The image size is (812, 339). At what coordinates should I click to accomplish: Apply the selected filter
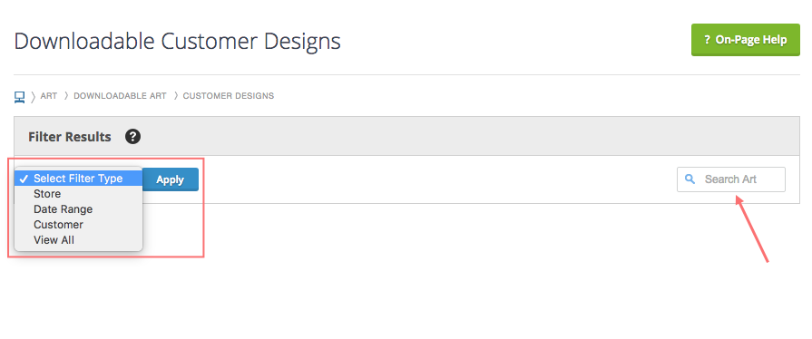click(170, 179)
